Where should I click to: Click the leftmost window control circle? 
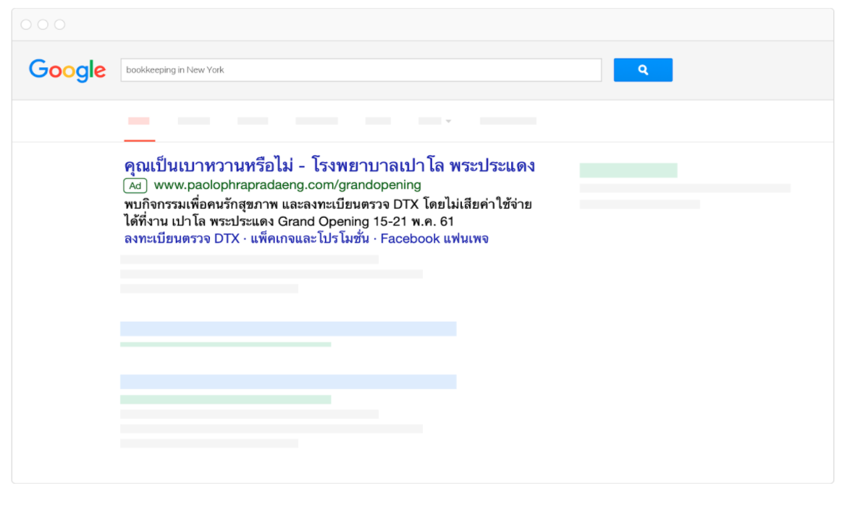coord(26,25)
